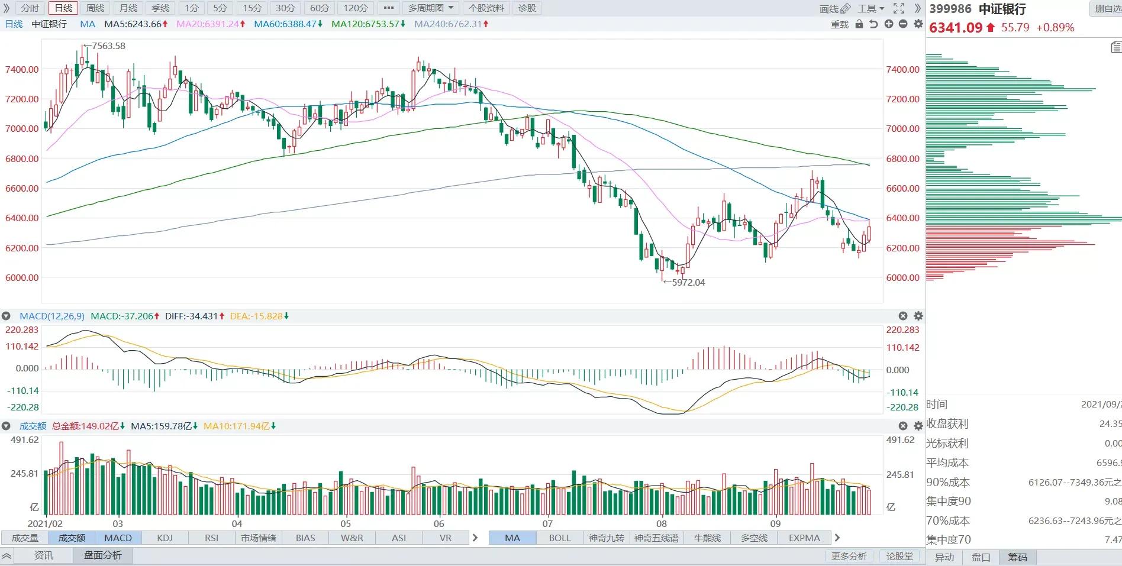
Task: Collapse right panel with double-arrow icon
Action: (918, 8)
